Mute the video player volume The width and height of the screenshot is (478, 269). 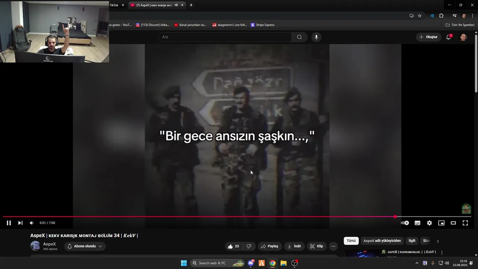pos(31,223)
